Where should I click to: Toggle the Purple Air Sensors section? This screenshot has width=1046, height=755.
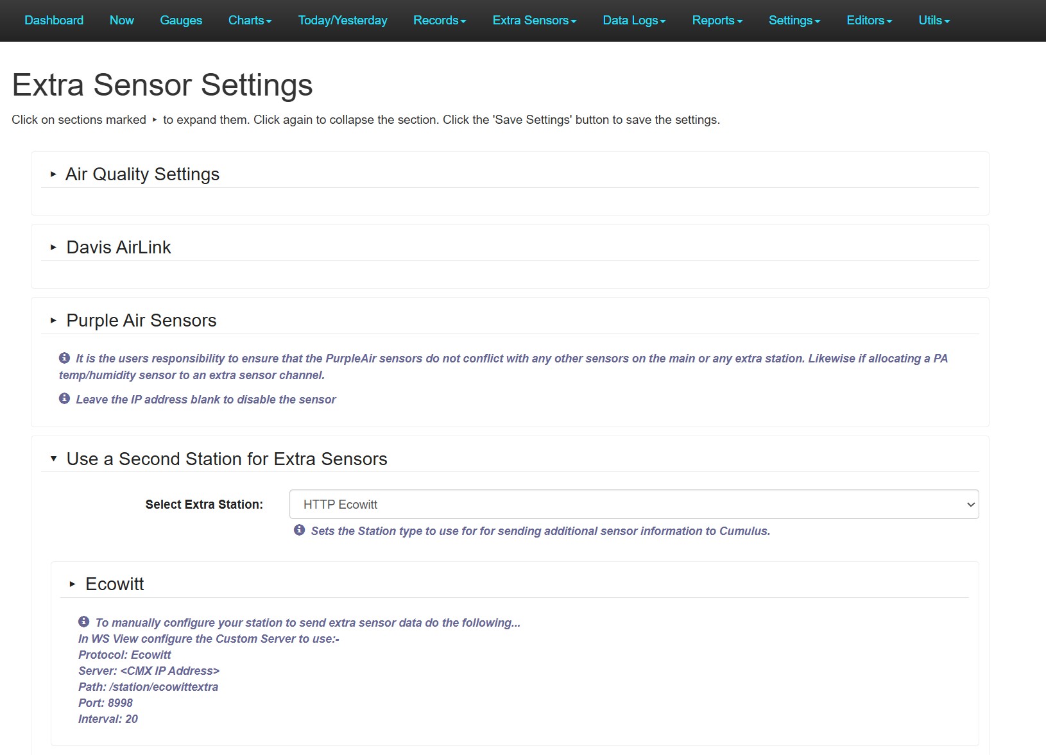[141, 321]
